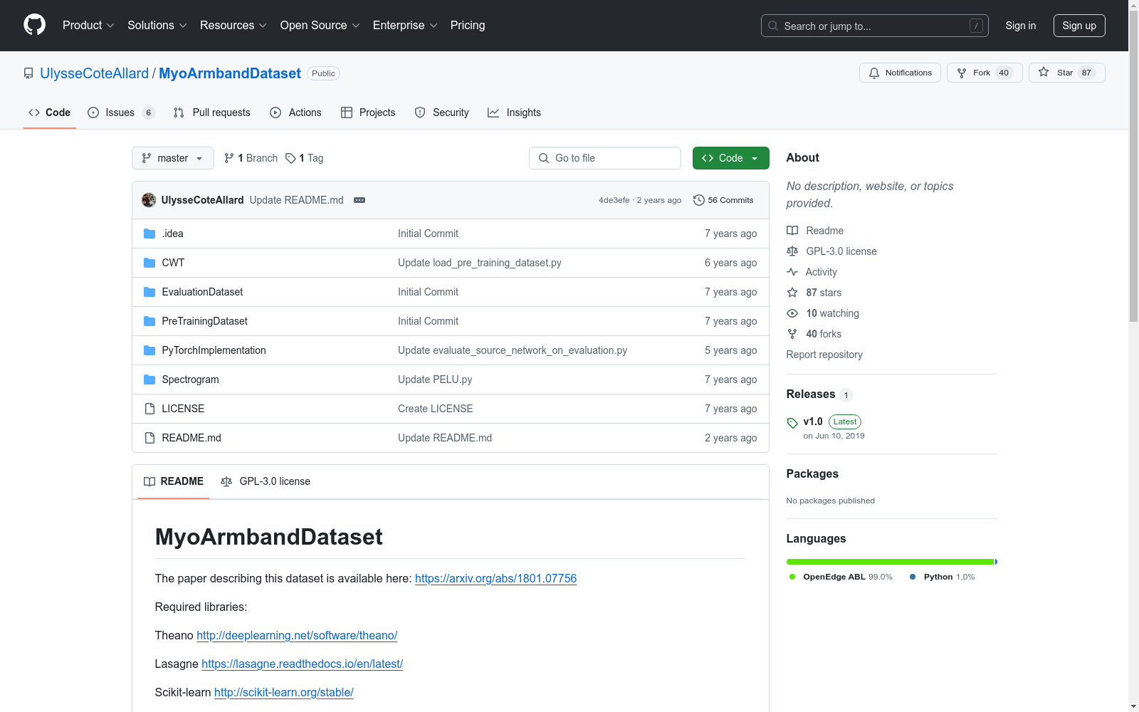Click the PyTorchImplementation folder icon
Viewport: 1139px width, 712px height.
[149, 350]
